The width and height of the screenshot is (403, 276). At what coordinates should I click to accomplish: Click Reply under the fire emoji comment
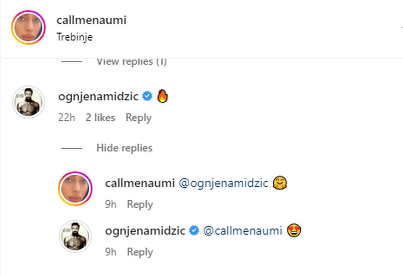coord(138,117)
